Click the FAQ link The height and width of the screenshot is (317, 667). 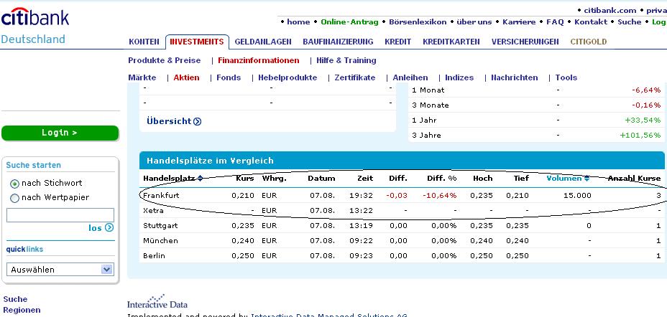[x=555, y=22]
